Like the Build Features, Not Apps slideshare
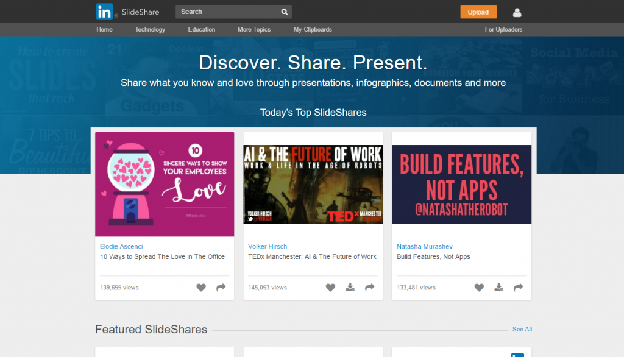Screen dimensions: 624x357 (479, 288)
